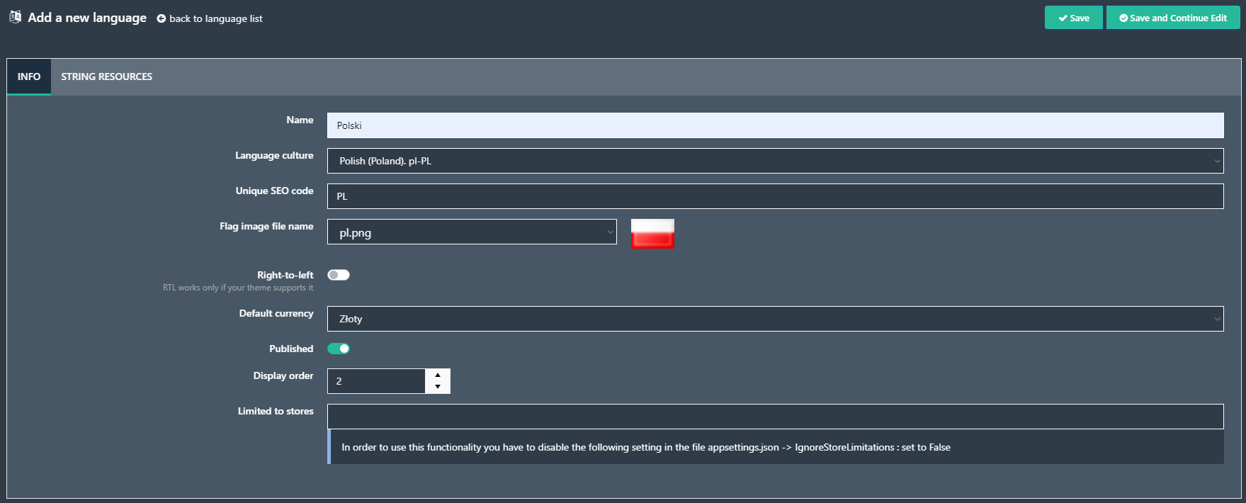Image resolution: width=1246 pixels, height=503 pixels.
Task: Open the Flag image file name dropdown
Action: (472, 232)
